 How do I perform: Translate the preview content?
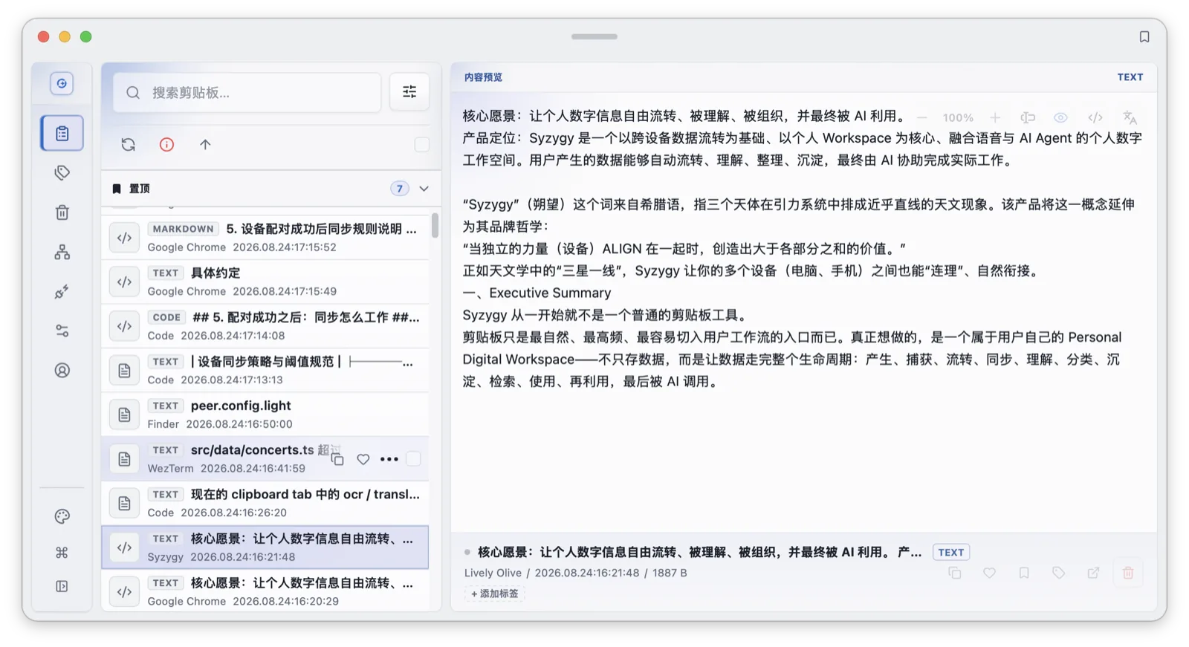(x=1130, y=117)
